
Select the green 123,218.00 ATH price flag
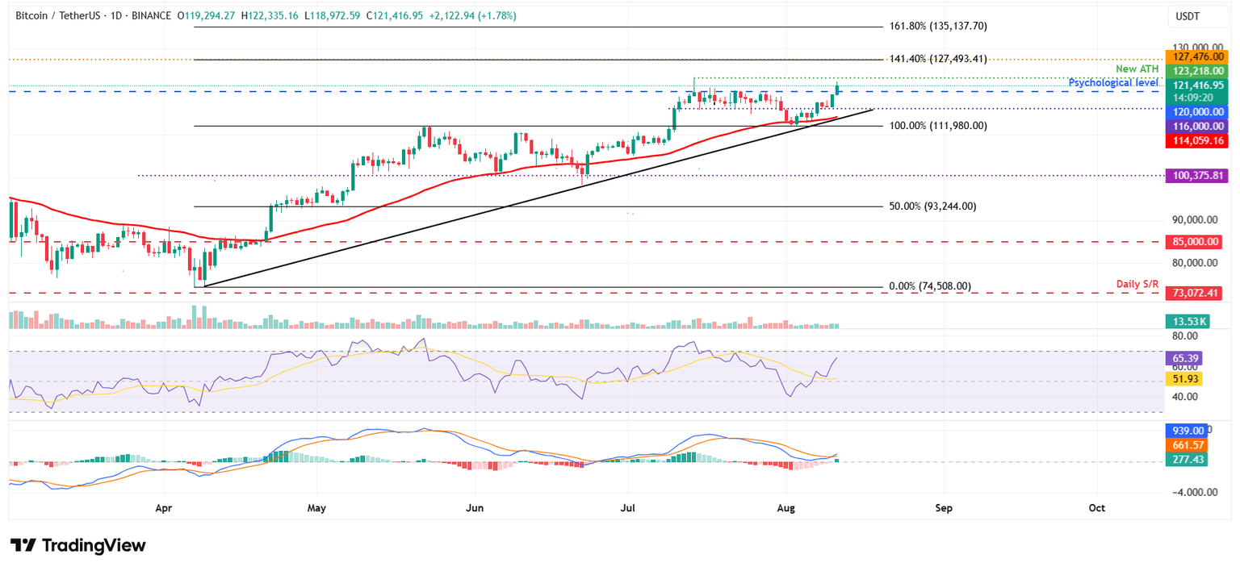pyautogui.click(x=1198, y=70)
